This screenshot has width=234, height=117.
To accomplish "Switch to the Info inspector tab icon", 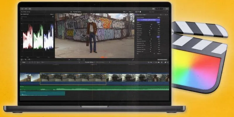I will pyautogui.click(x=140, y=12).
